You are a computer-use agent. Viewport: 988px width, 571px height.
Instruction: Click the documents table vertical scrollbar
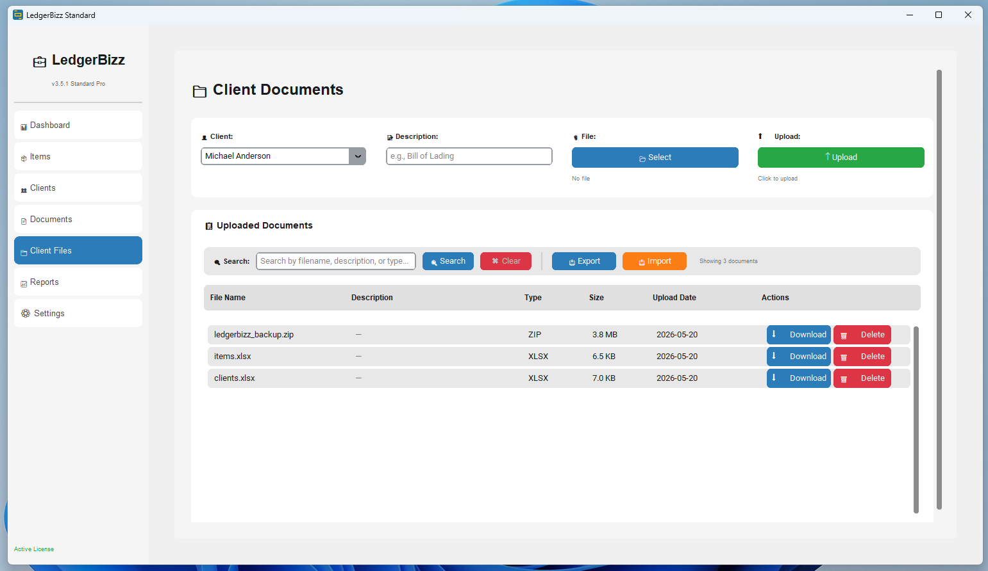(x=916, y=420)
